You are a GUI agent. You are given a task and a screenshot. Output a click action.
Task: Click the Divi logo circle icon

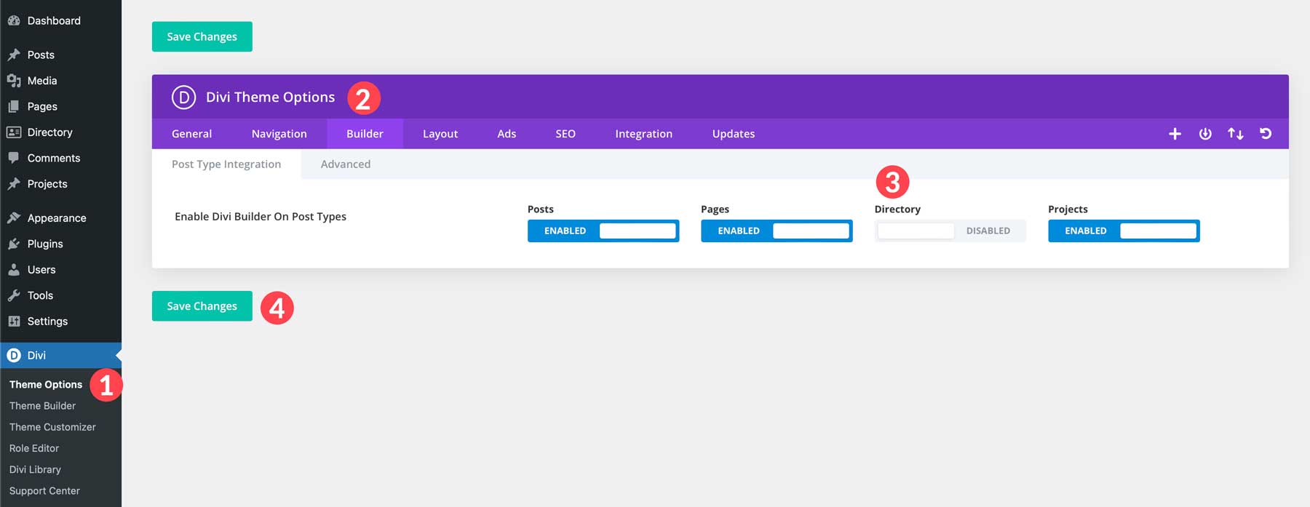click(x=183, y=97)
